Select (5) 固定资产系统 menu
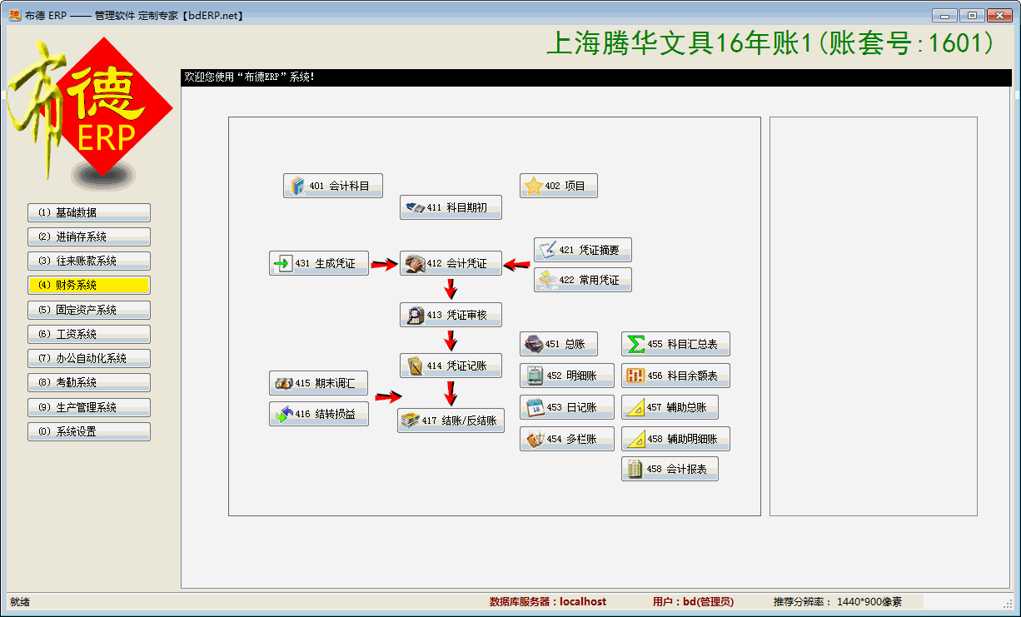The image size is (1021, 617). [x=89, y=310]
